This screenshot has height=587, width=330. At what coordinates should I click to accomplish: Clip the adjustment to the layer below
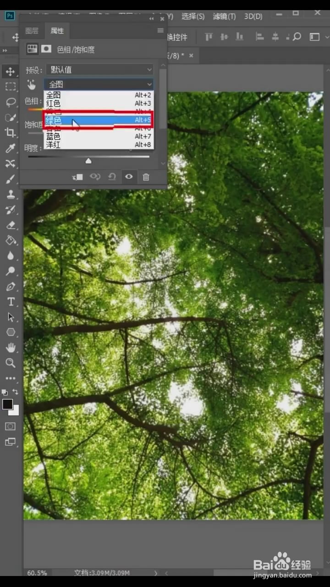pos(77,177)
